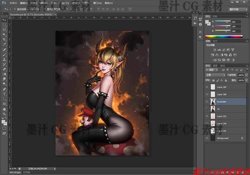The image size is (250, 175).
Task: Enable the lock all (padlock) layer option
Action: [x=226, y=80]
